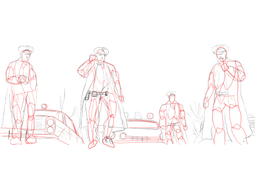Click the center officer's gun holster
Viewport: 255px width, 180px height.
pos(88,96)
